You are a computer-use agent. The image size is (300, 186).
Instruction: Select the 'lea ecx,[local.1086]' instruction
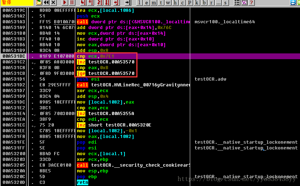click(x=106, y=10)
